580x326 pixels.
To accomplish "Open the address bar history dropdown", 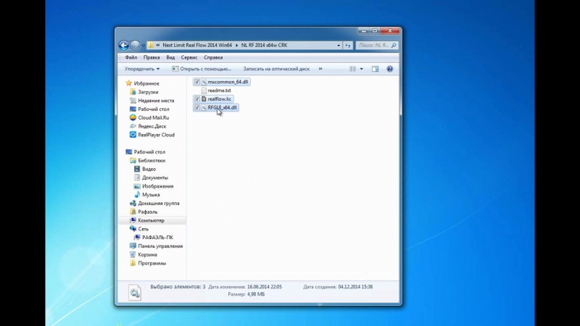I will (x=339, y=46).
